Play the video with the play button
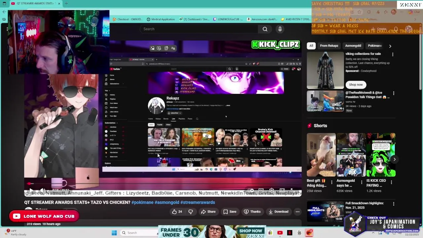Viewport: 423px width, 238px height. (x=31, y=190)
